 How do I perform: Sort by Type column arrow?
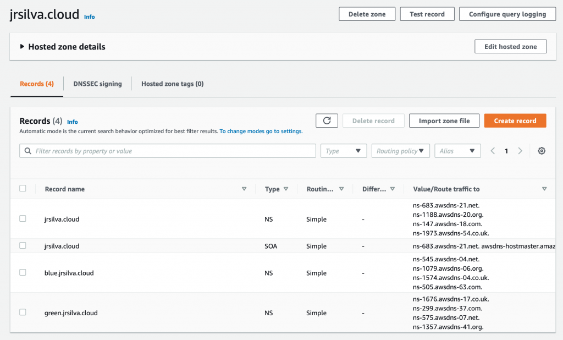(x=286, y=189)
